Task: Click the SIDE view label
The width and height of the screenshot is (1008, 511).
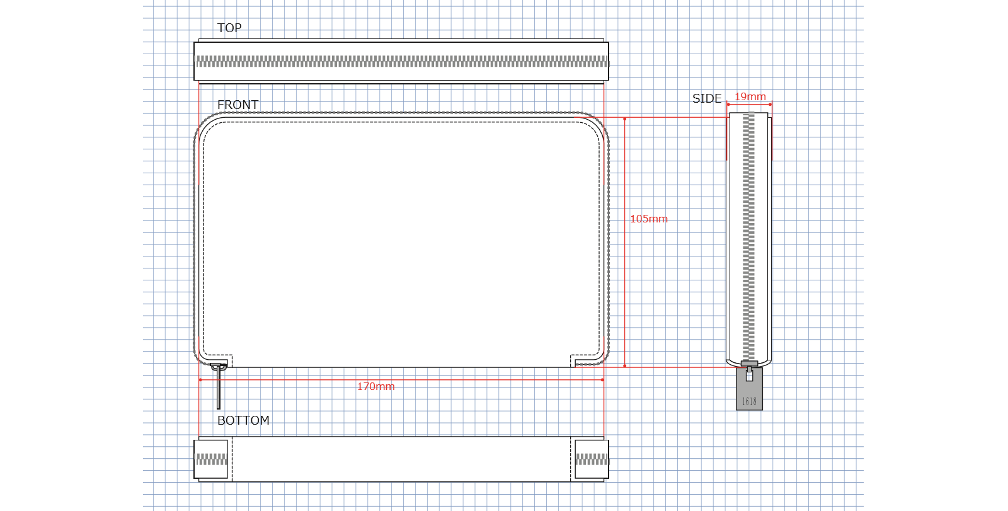Action: [x=707, y=98]
